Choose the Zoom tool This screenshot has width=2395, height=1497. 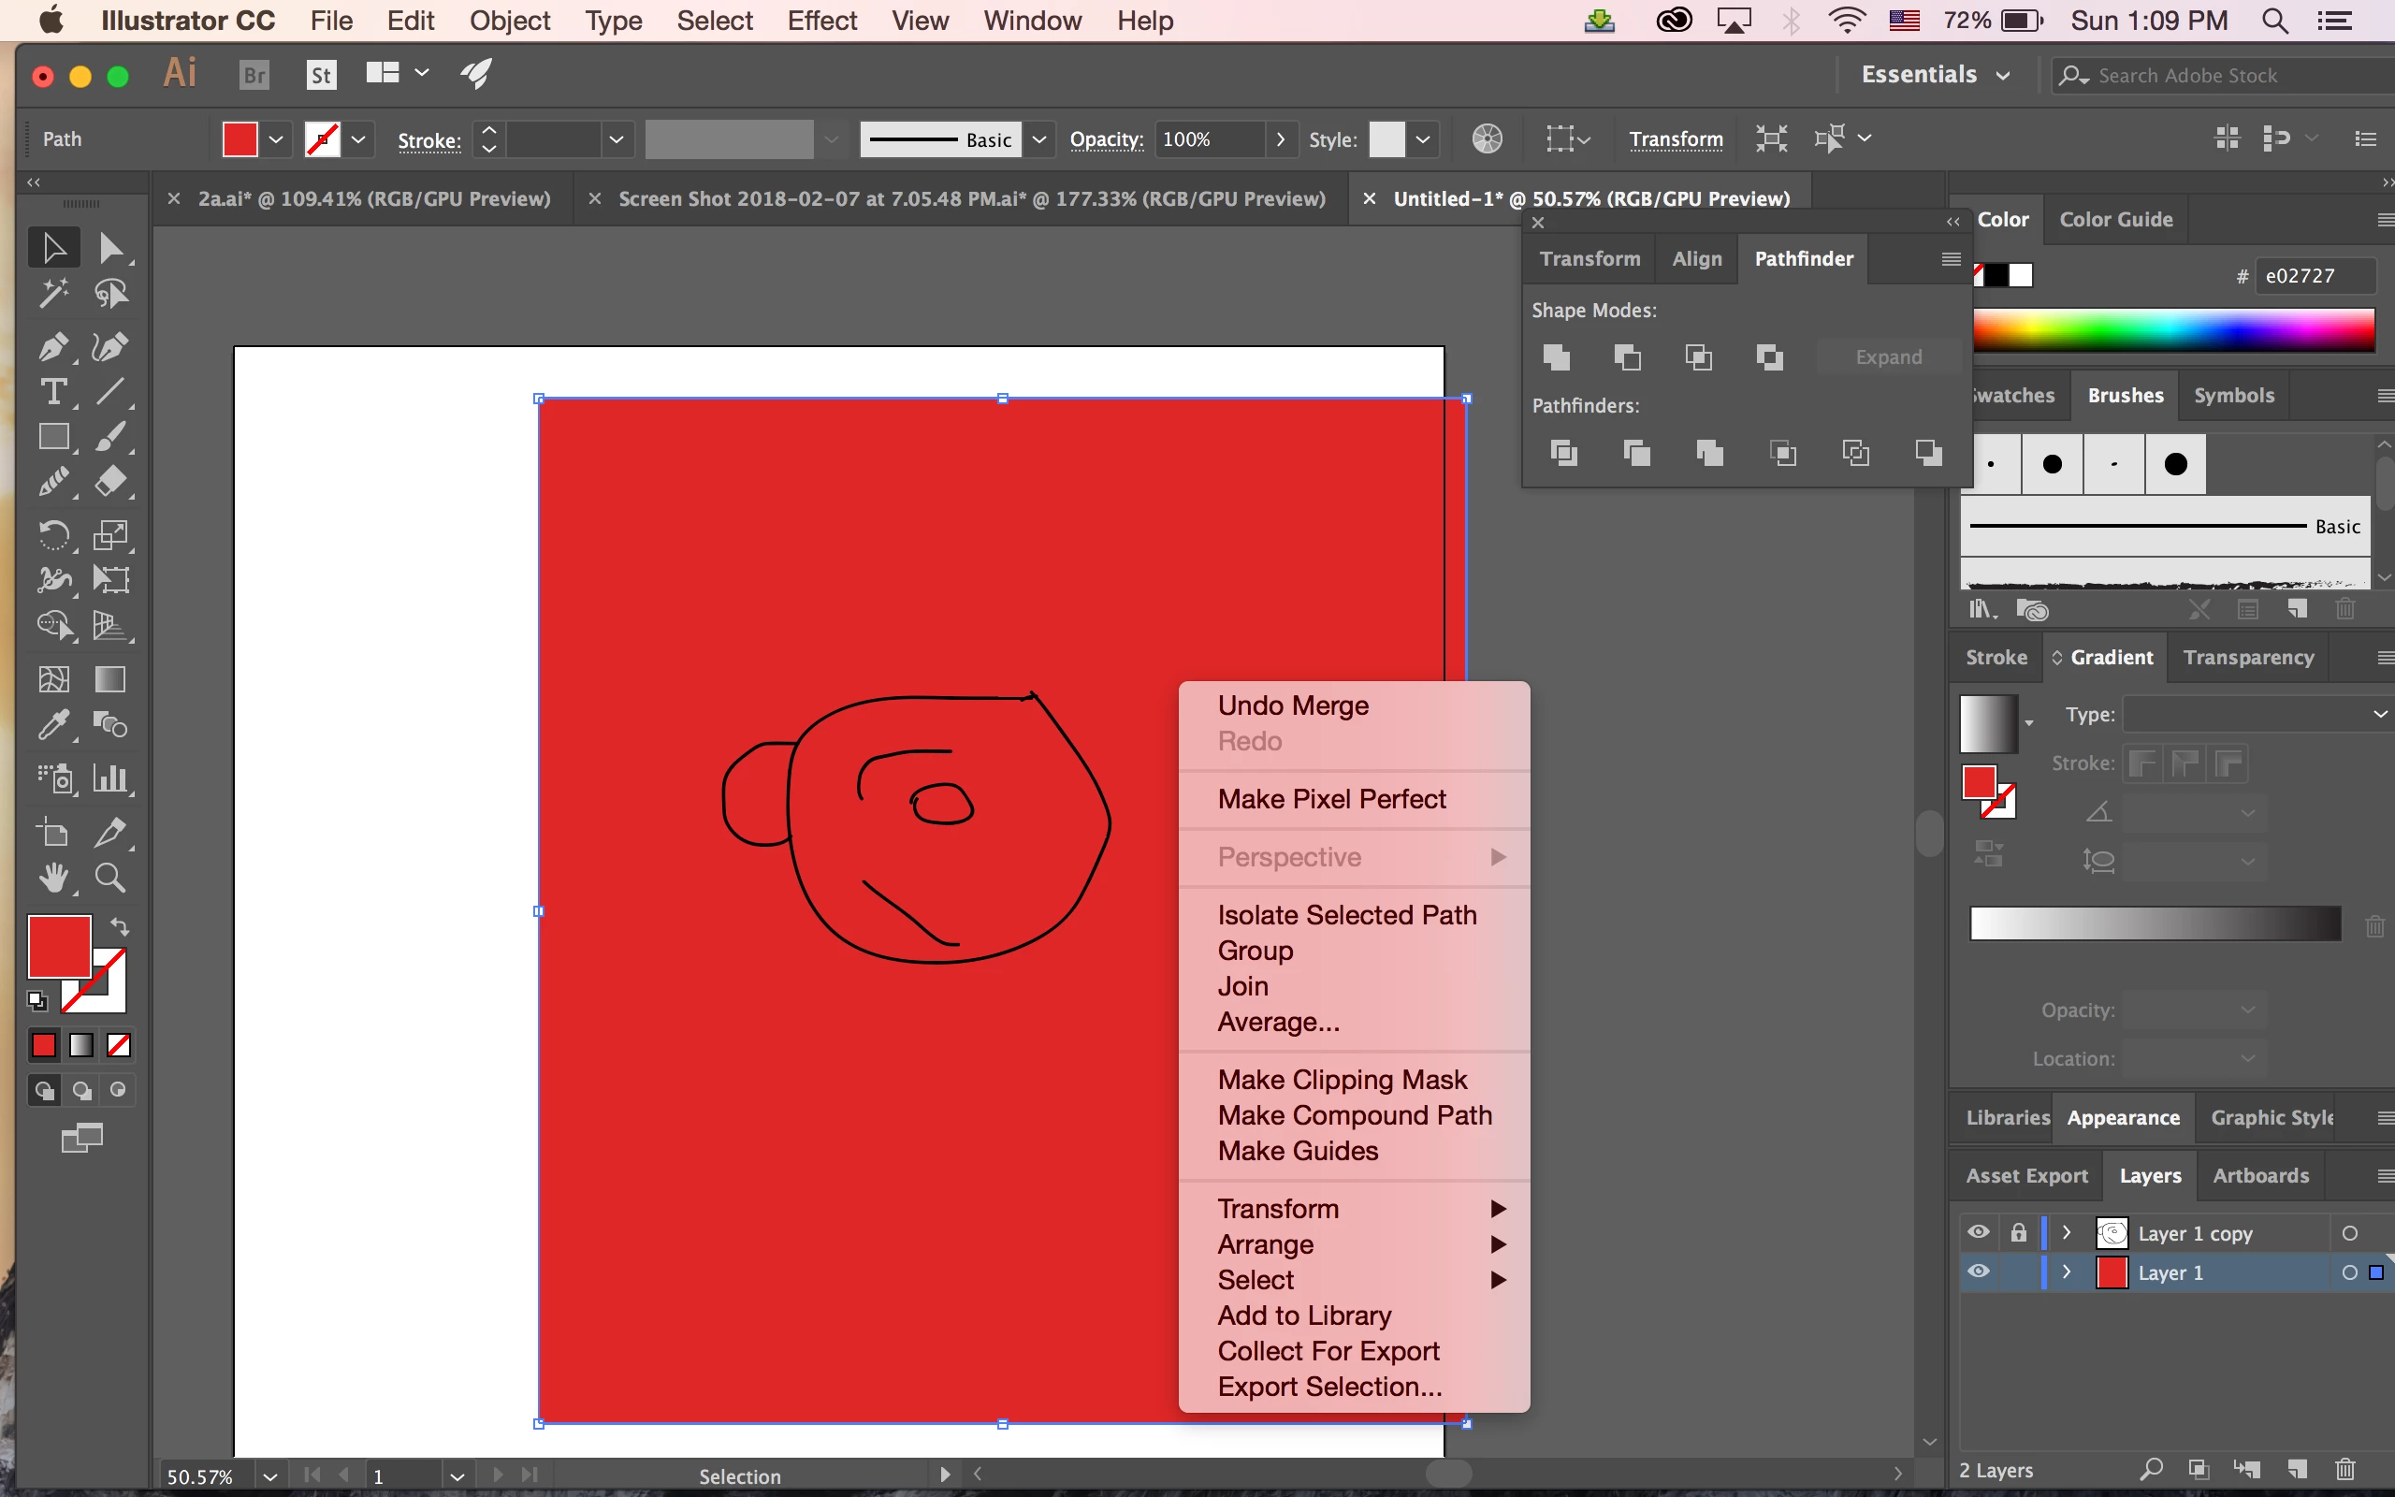(x=109, y=879)
